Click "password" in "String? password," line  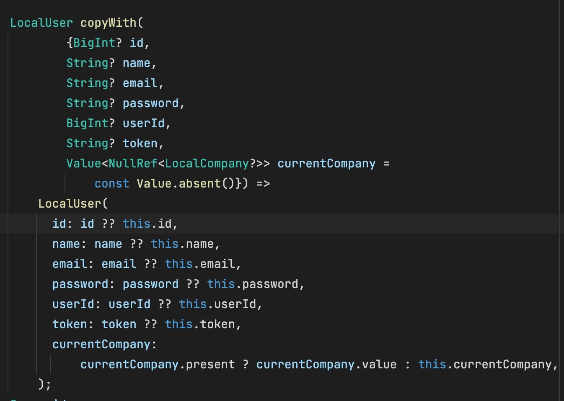pyautogui.click(x=151, y=103)
